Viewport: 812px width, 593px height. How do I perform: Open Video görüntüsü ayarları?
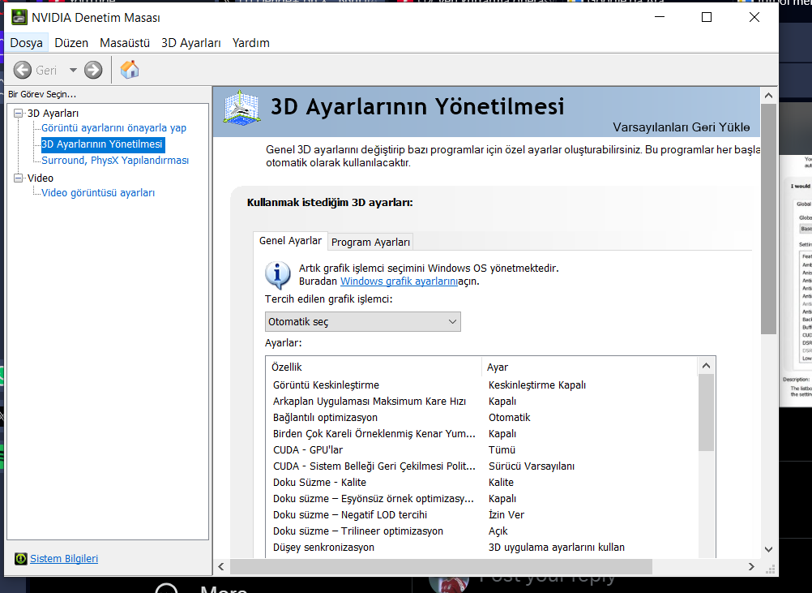(98, 193)
